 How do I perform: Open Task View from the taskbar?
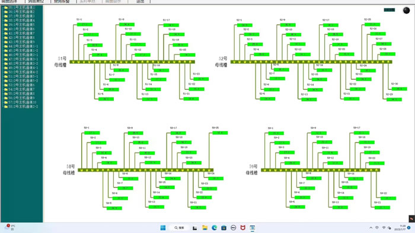click(195, 228)
